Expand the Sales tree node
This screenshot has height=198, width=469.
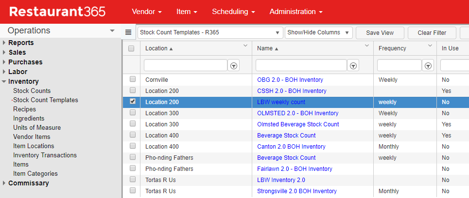pos(4,52)
